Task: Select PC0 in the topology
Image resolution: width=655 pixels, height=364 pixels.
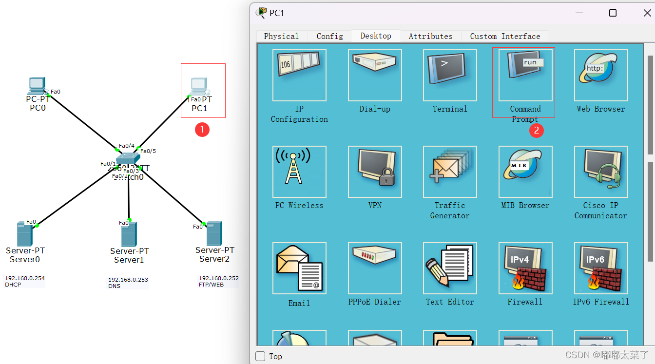Action: (x=37, y=85)
